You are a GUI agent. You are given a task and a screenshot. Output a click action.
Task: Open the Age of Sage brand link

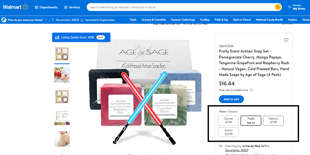click(226, 45)
